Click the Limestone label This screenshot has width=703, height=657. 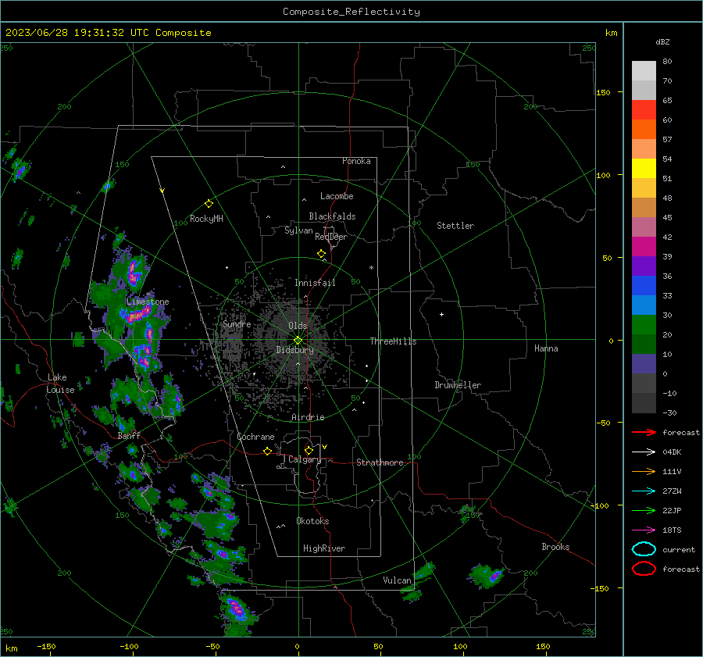click(x=148, y=302)
